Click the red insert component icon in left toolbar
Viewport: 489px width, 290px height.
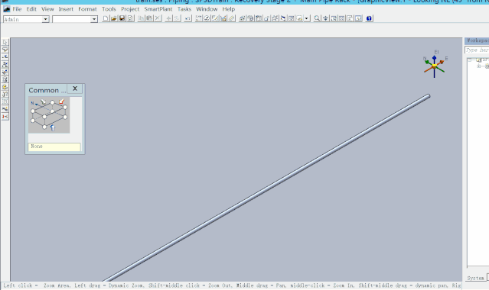(5, 117)
